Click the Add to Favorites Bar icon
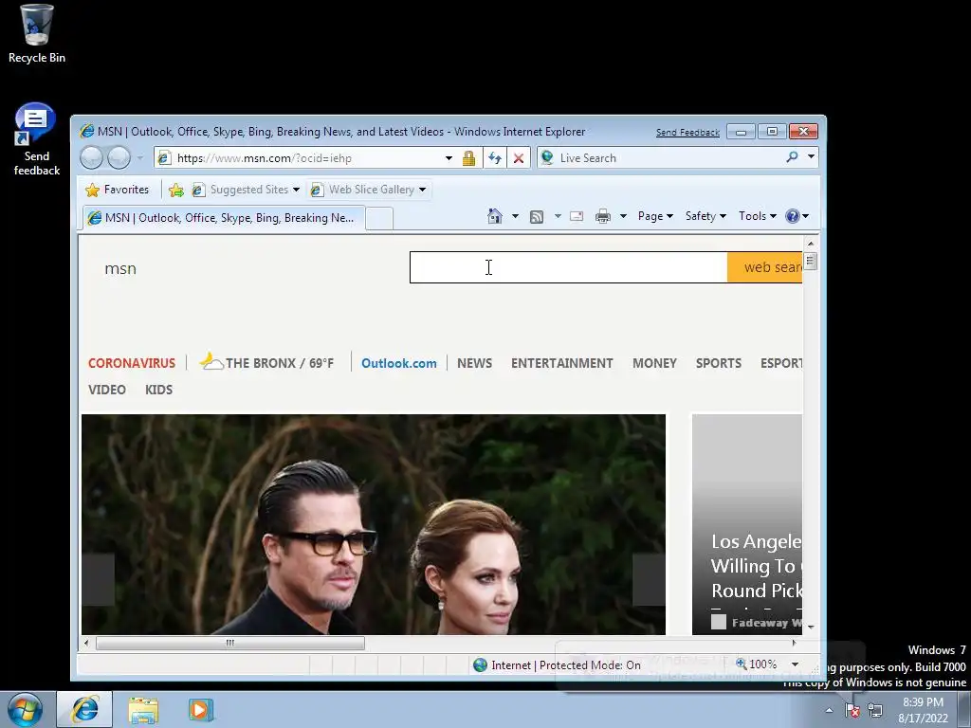Image resolution: width=971 pixels, height=728 pixels. click(175, 190)
